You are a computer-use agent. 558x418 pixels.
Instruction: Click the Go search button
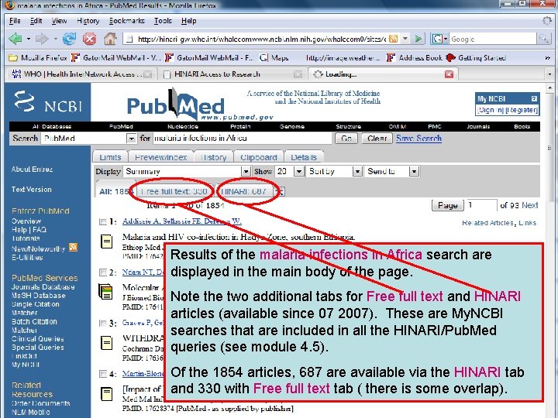pos(346,139)
